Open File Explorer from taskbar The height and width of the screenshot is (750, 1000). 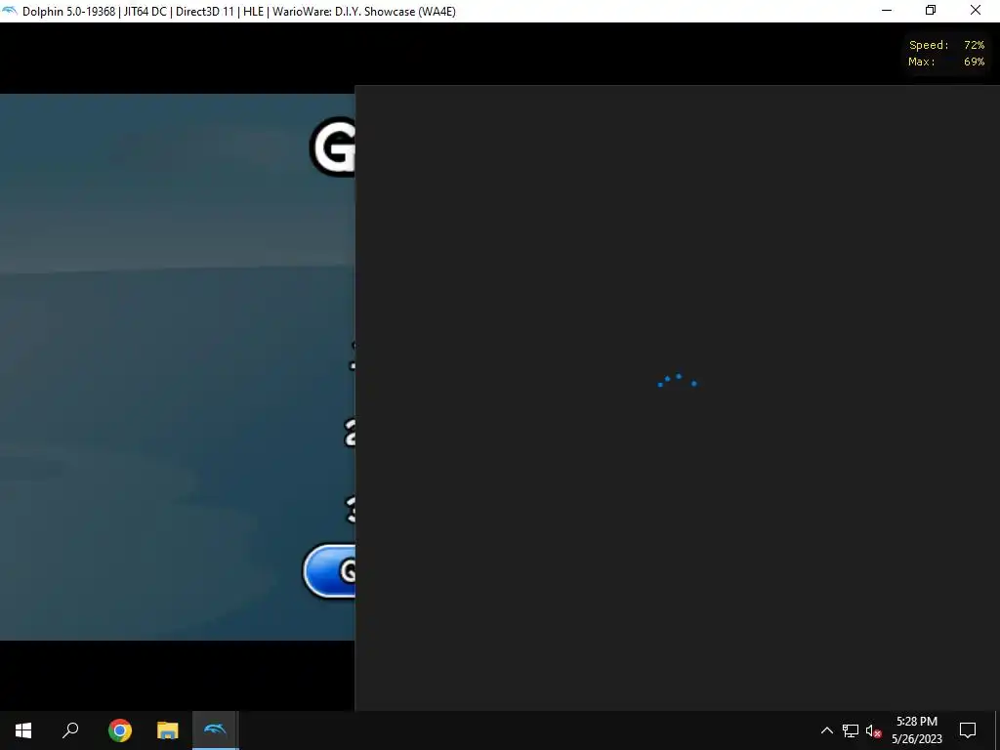[168, 730]
